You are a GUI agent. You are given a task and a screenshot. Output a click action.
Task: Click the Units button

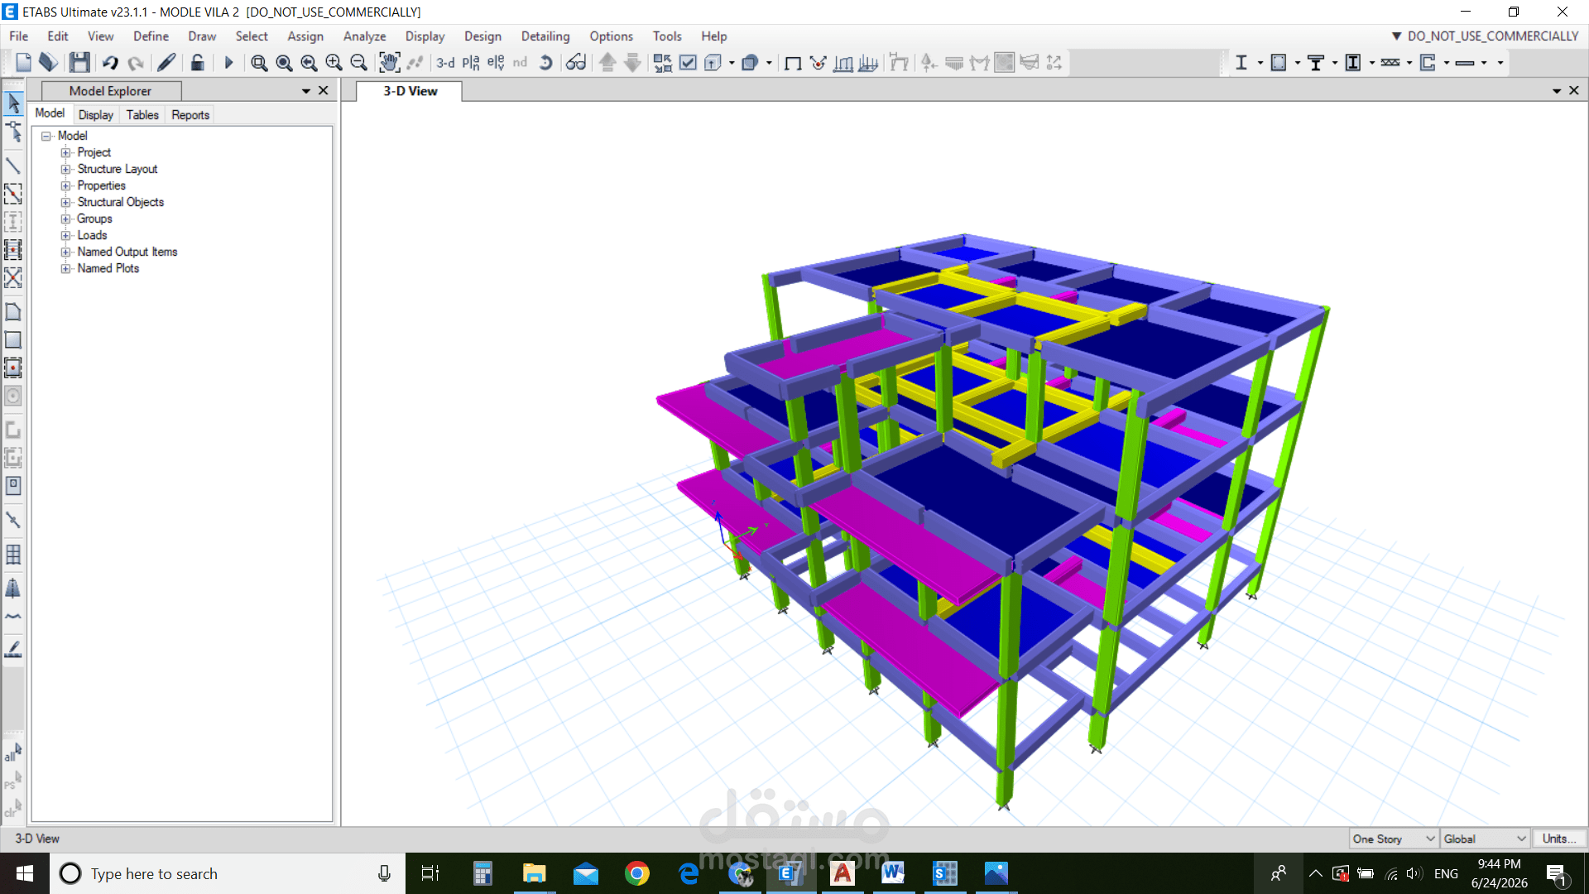tap(1559, 839)
